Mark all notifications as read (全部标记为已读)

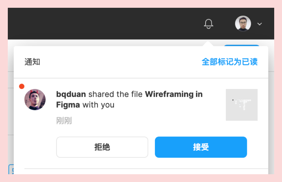click(229, 62)
